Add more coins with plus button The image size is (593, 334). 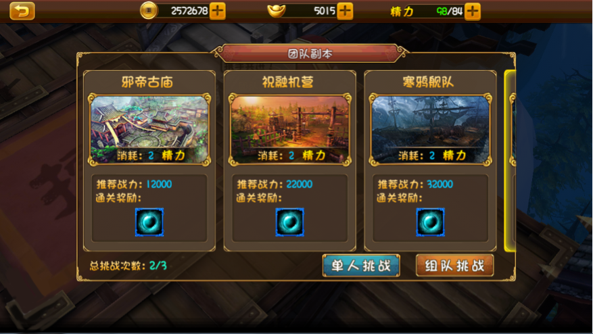tap(218, 11)
